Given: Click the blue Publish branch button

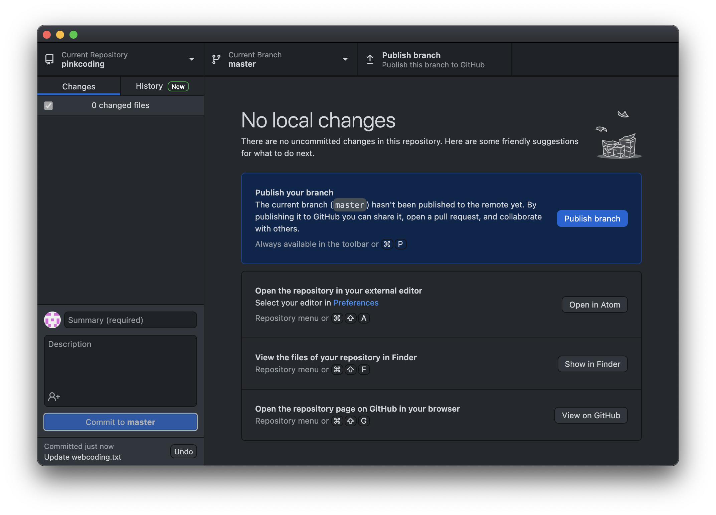Looking at the screenshot, I should pos(592,218).
